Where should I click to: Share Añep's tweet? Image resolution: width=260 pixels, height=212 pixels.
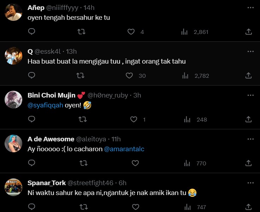tap(248, 32)
